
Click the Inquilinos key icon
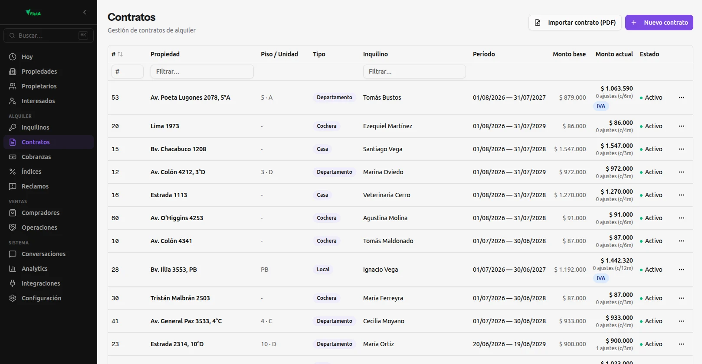13,127
